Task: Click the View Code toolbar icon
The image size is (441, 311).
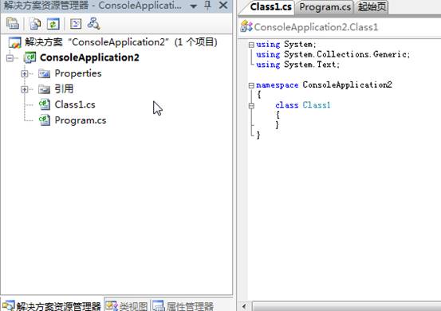Action: tap(76, 24)
